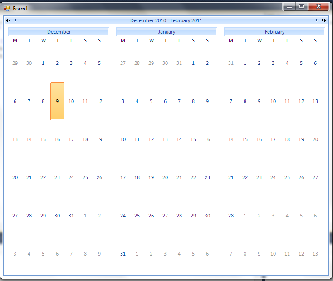Select February 24
333x281 pixels.
pos(273,177)
